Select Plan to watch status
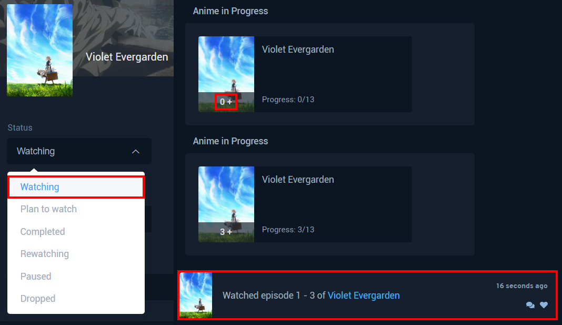The height and width of the screenshot is (325, 562). pyautogui.click(x=48, y=209)
